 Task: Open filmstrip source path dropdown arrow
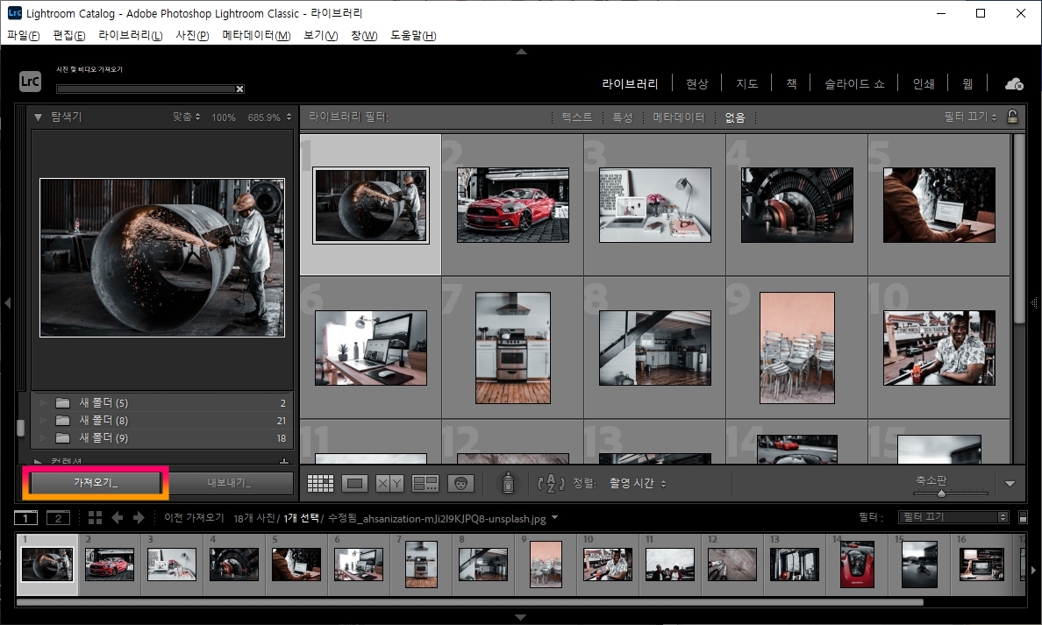tap(555, 517)
